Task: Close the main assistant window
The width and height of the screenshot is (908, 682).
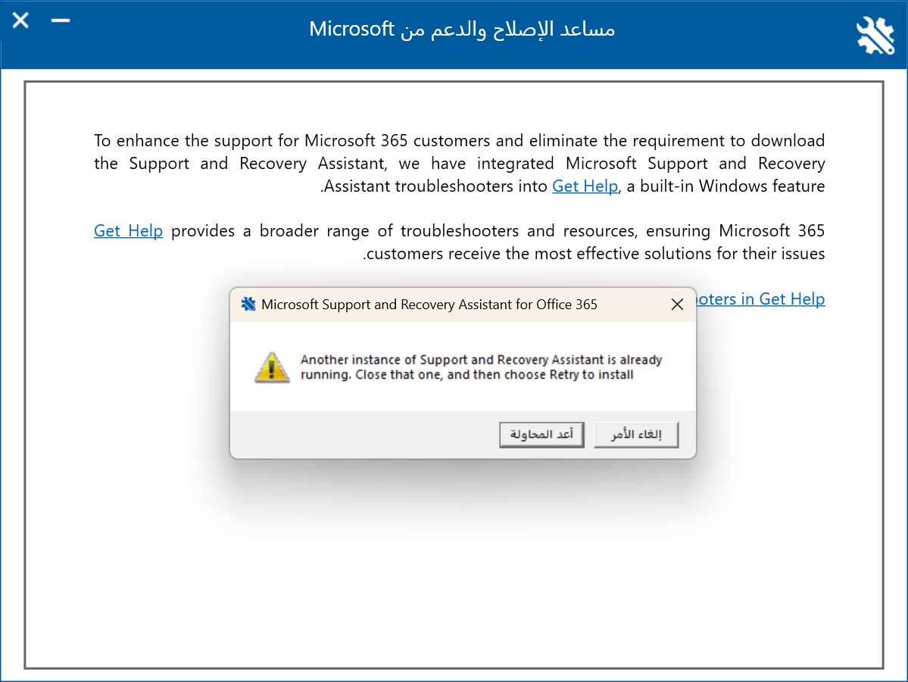Action: tap(20, 21)
